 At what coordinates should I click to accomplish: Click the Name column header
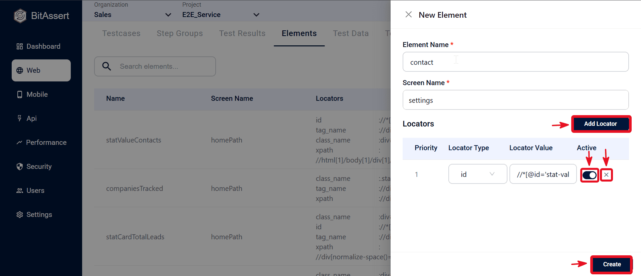(116, 98)
